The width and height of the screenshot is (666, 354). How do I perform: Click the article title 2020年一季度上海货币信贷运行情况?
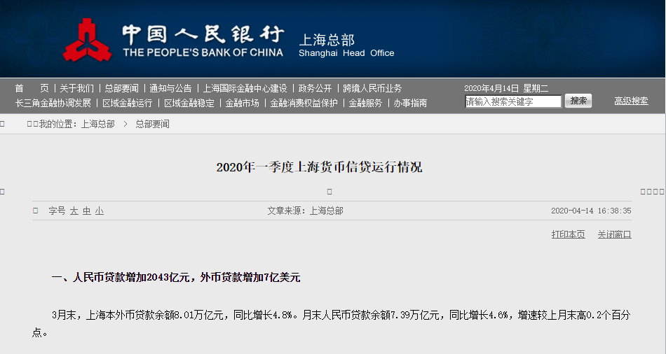point(319,167)
